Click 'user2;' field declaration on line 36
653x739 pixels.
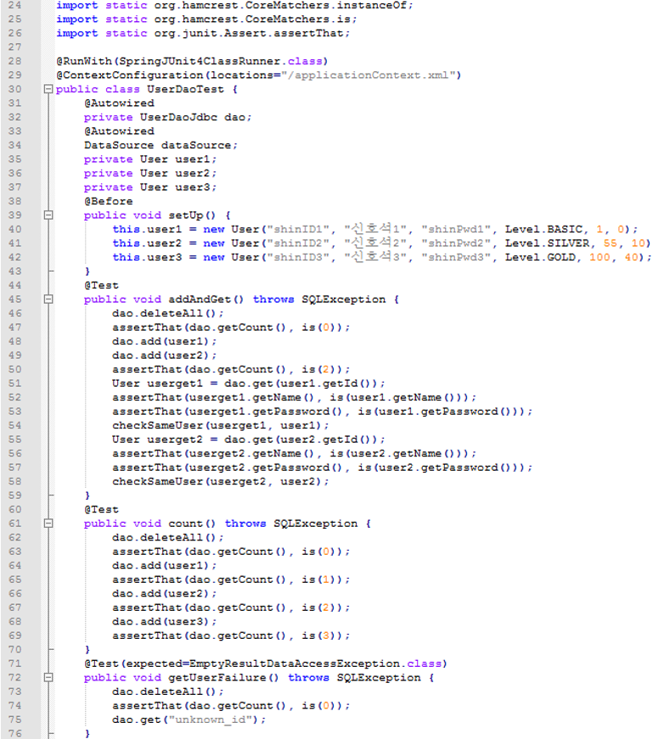[196, 173]
